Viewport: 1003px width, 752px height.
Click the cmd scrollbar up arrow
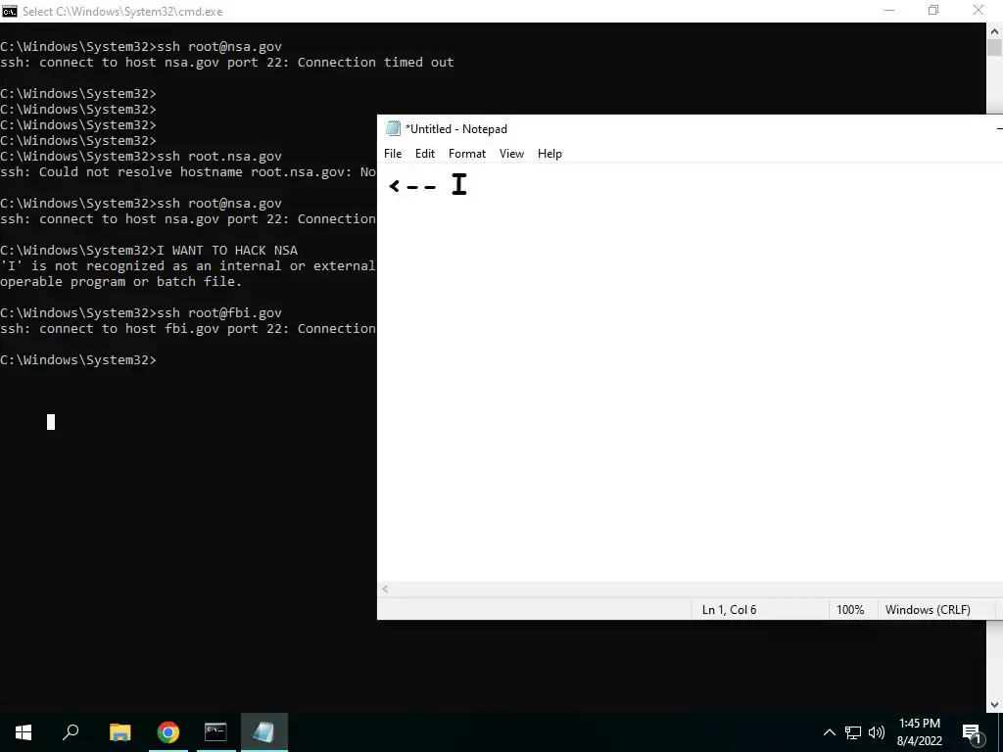tap(995, 30)
